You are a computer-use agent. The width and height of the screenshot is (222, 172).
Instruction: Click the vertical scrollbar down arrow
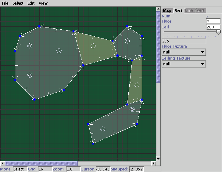[158, 159]
